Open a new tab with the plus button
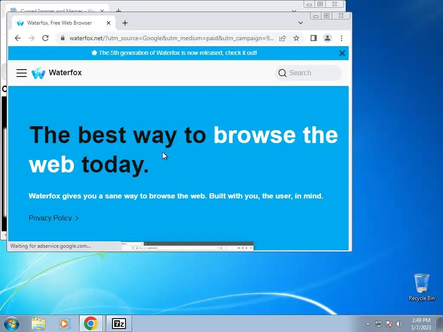Viewport: 443px width, 332px height. pos(125,23)
